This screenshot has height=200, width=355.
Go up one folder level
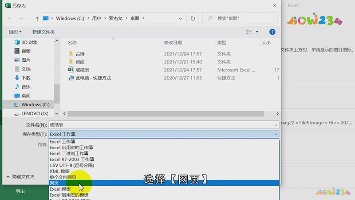point(37,19)
